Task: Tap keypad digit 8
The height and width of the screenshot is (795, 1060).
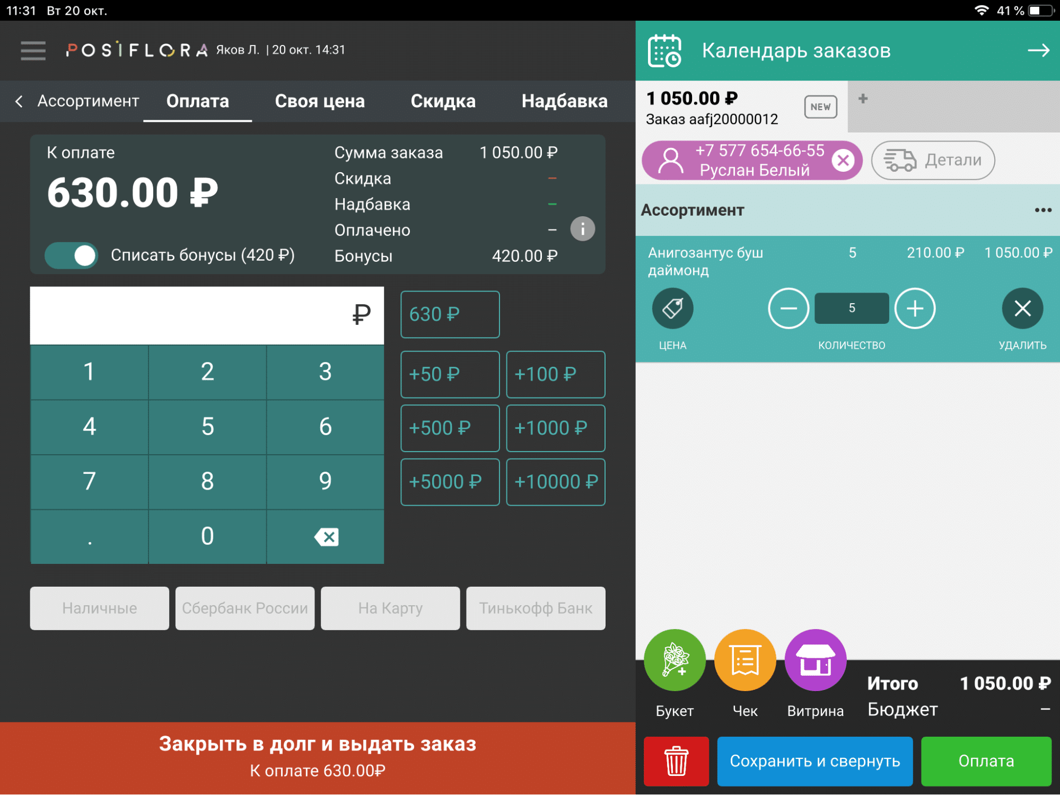Action: [x=207, y=482]
